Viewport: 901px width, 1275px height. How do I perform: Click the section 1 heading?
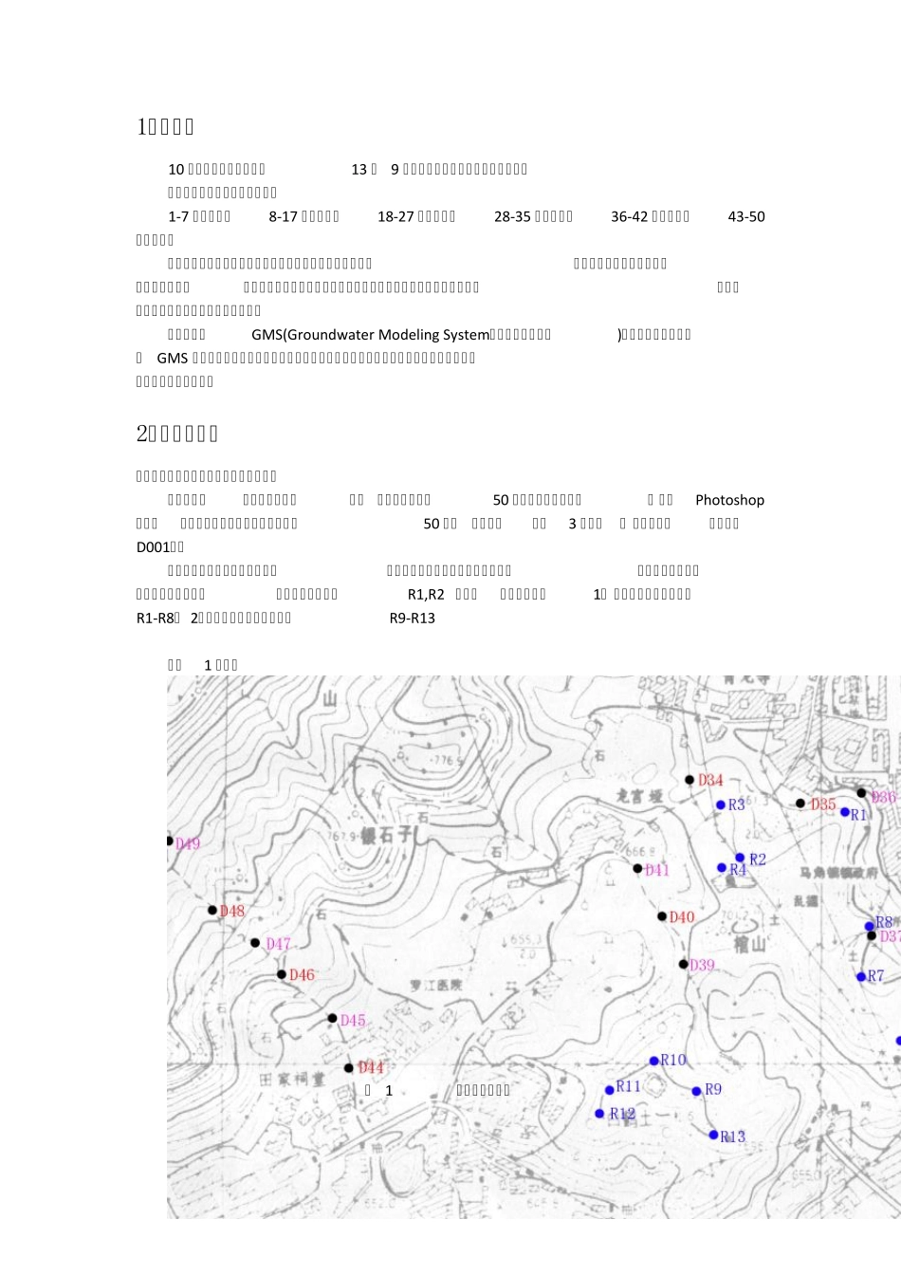click(x=166, y=126)
